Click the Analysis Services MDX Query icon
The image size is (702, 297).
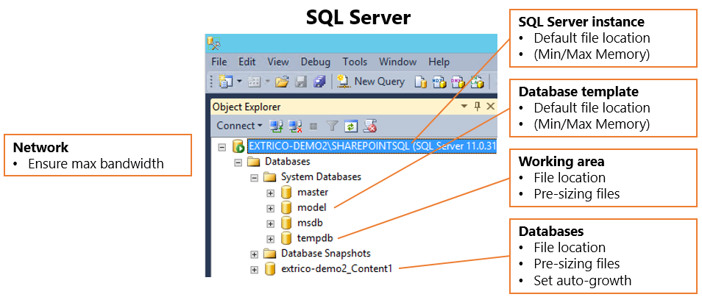click(x=439, y=82)
